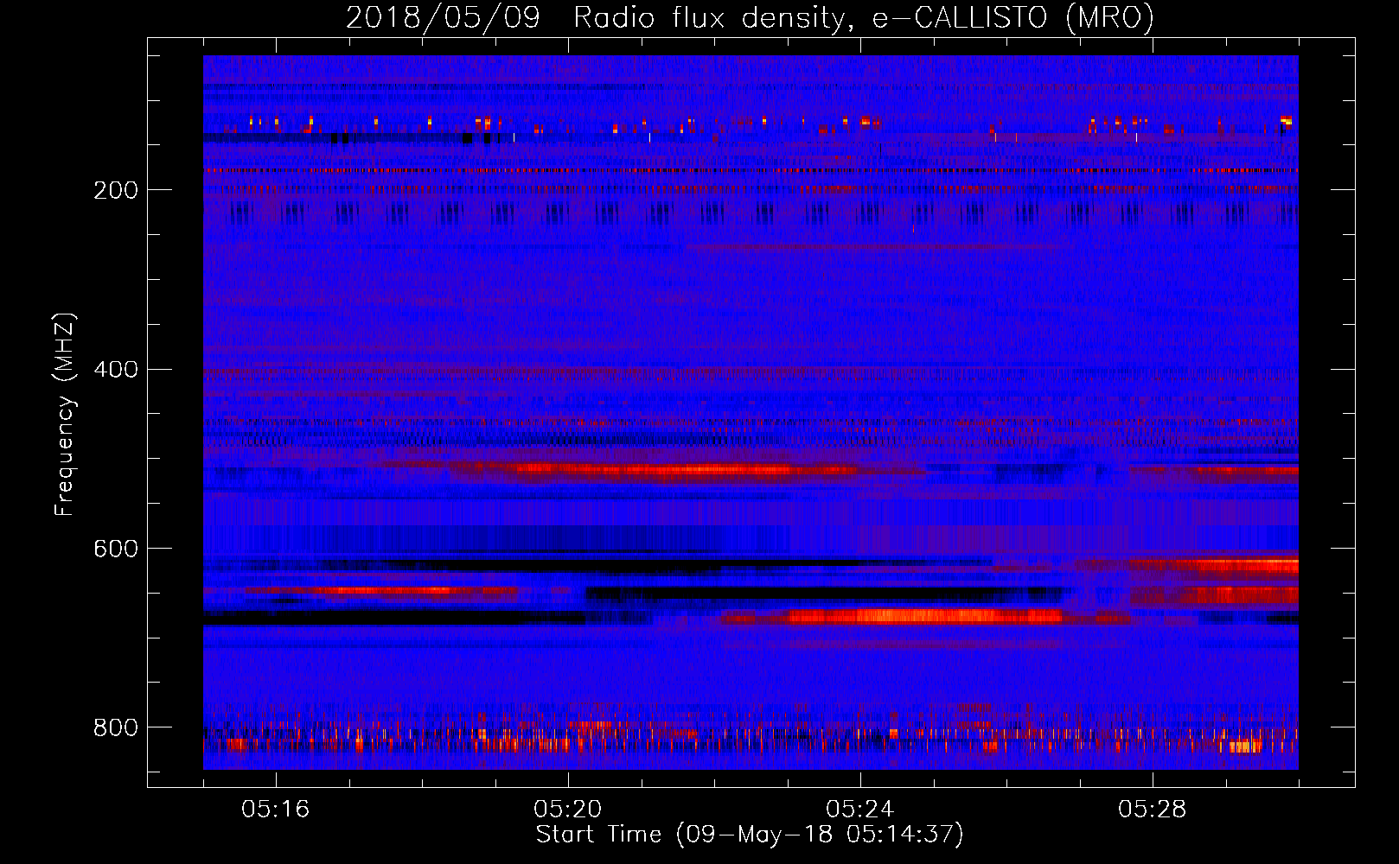1399x864 pixels.
Task: Click the 05:28 time tick label
Action: pos(1153,809)
